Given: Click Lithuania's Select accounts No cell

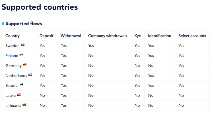Looking at the screenshot, I should point(181,105).
